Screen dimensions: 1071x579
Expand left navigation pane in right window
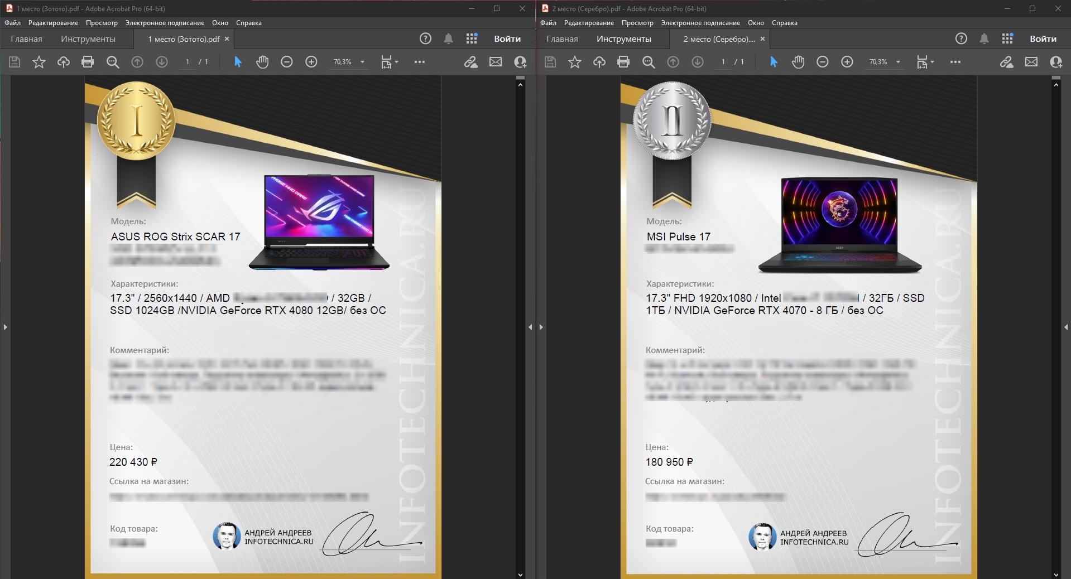(x=541, y=327)
